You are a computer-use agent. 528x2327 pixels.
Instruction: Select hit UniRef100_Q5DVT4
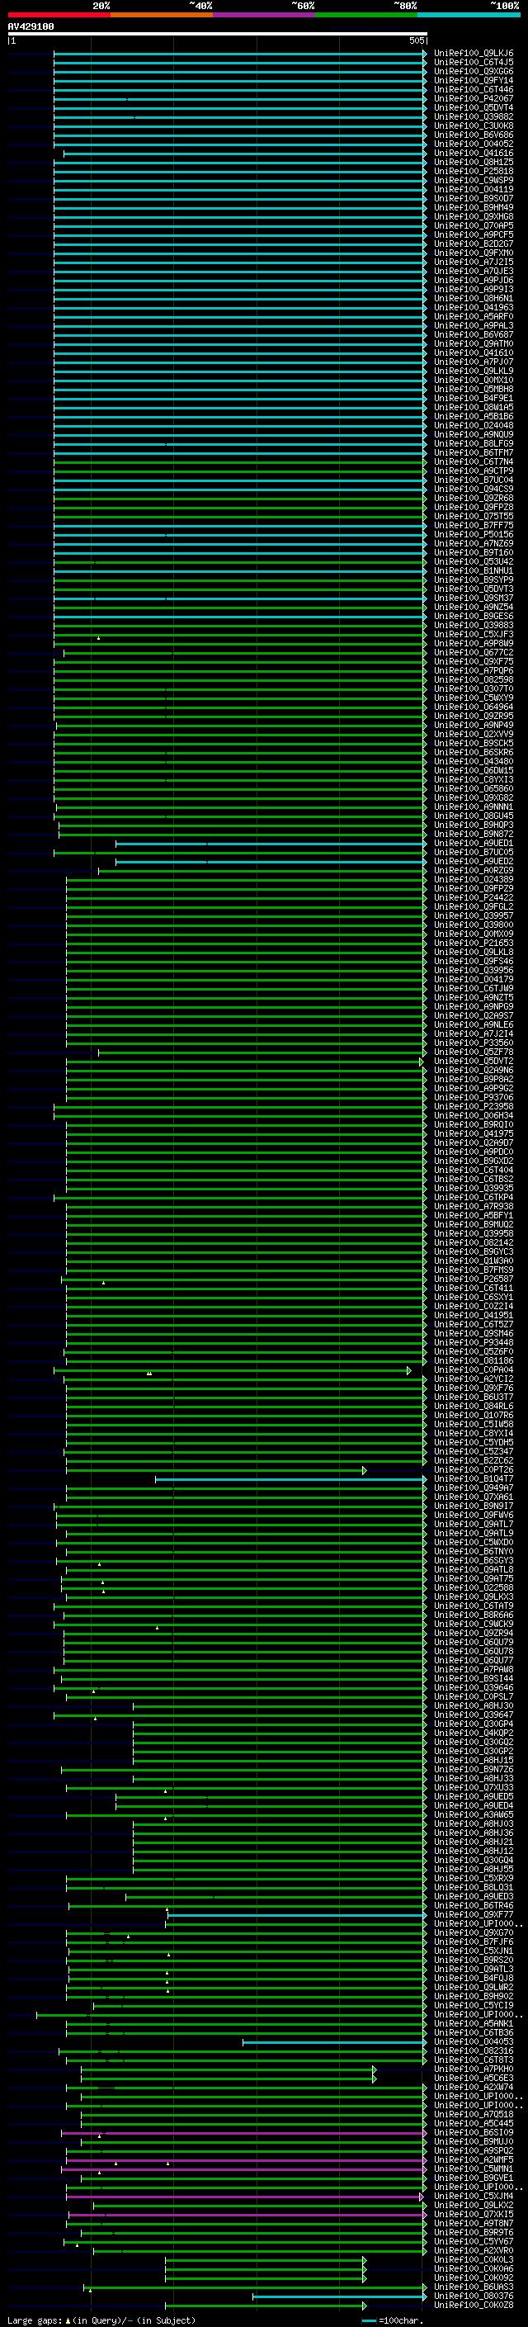click(x=473, y=107)
